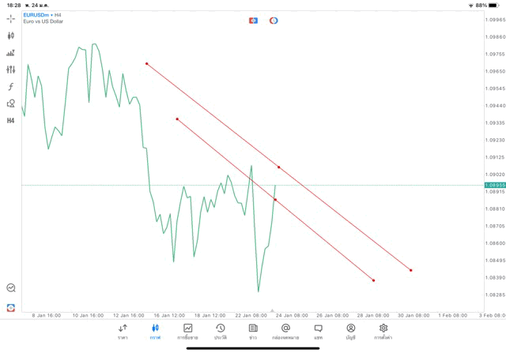Change chart type via candlestick icon
Image resolution: width=506 pixels, height=353 pixels.
(x=10, y=36)
